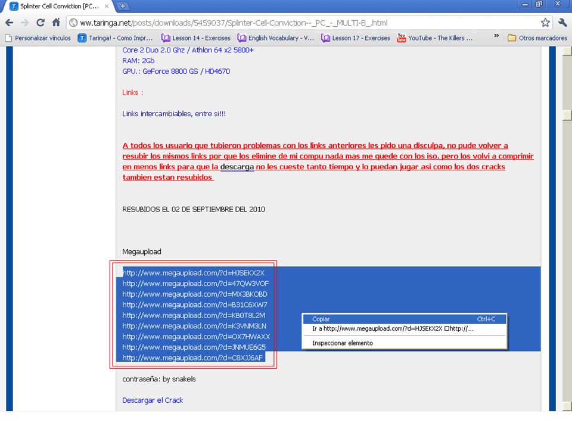Minimize the browser window

(x=526, y=4)
